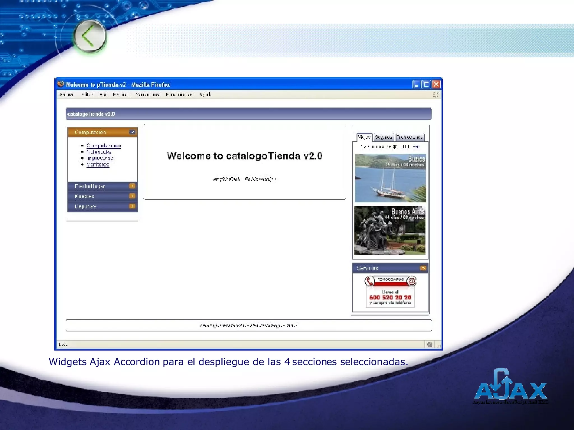Open the Marcadores menu

click(x=148, y=95)
